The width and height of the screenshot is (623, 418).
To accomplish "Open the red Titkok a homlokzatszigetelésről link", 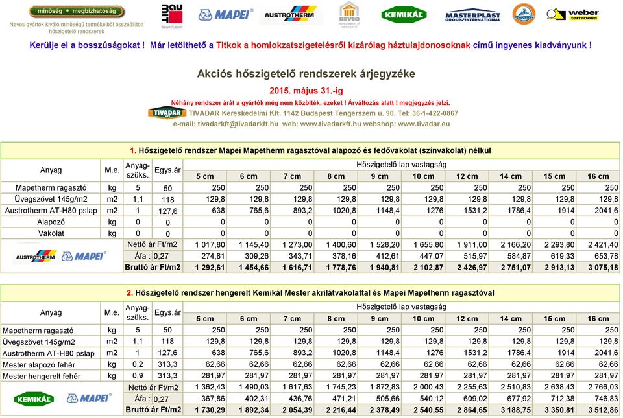I will [343, 45].
